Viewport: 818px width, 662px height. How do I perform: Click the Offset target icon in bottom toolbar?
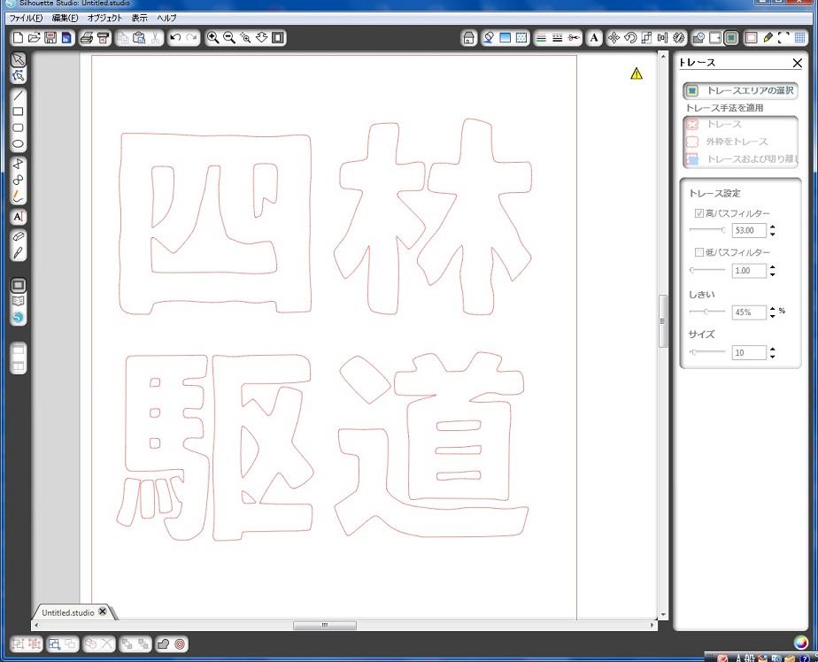(180, 644)
